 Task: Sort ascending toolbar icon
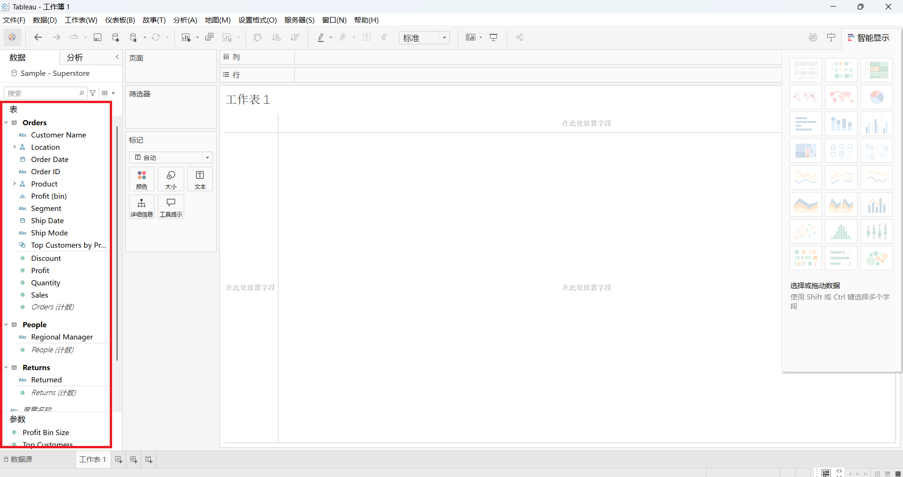pos(277,37)
